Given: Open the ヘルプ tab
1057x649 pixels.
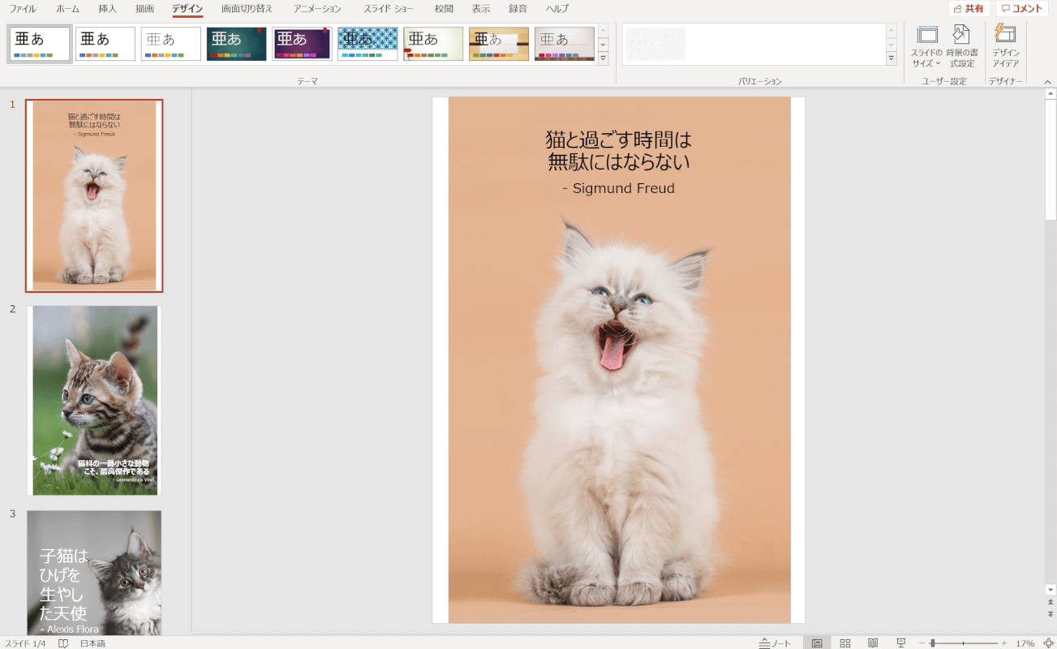Looking at the screenshot, I should (557, 9).
